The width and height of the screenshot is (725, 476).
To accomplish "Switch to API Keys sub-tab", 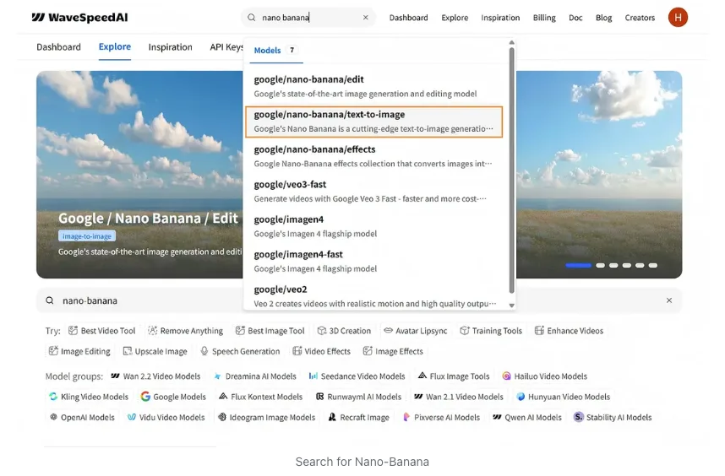I will (x=226, y=47).
